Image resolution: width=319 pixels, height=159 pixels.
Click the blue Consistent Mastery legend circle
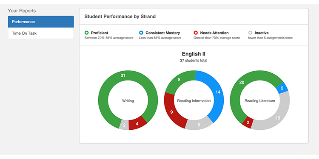pos(141,33)
